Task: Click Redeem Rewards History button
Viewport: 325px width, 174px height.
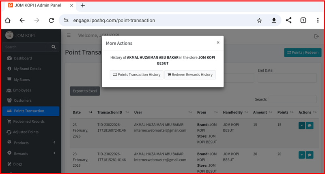Action: click(x=190, y=75)
